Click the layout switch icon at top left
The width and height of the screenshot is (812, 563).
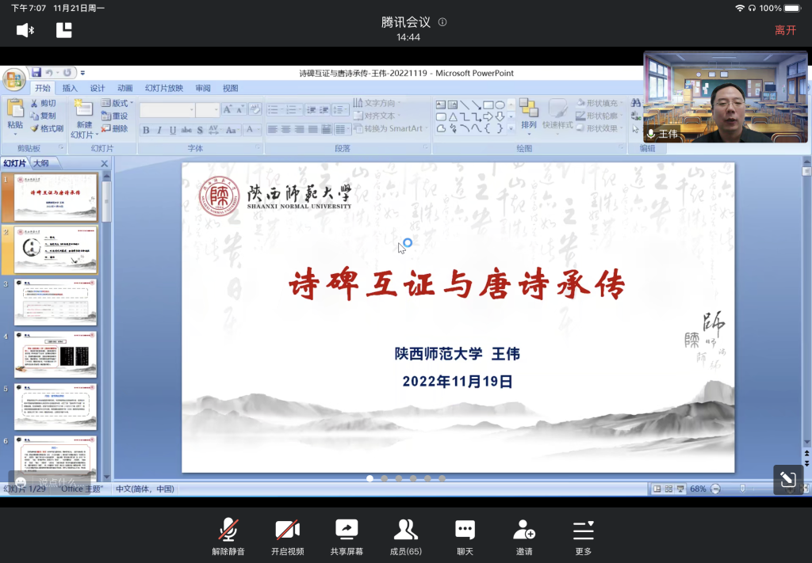point(64,30)
